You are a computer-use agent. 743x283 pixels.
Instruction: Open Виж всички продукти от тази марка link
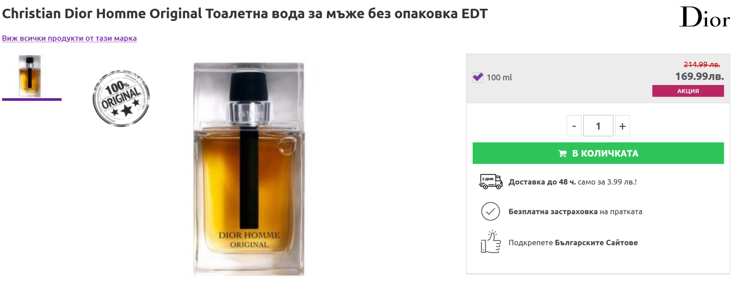pyautogui.click(x=69, y=38)
